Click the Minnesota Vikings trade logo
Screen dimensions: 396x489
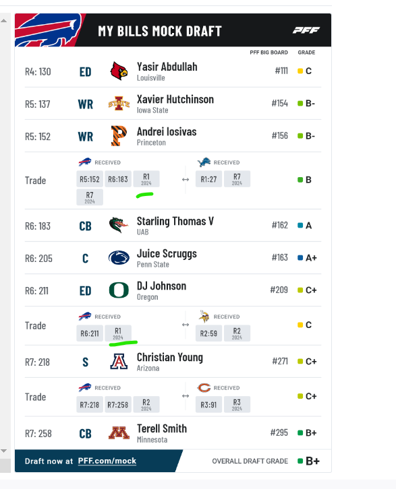click(204, 316)
